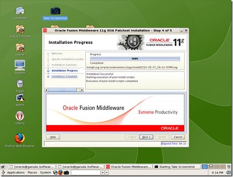The width and height of the screenshot is (233, 177).
Task: Click the 9:14 PM clock in the panel
Action: (x=217, y=172)
